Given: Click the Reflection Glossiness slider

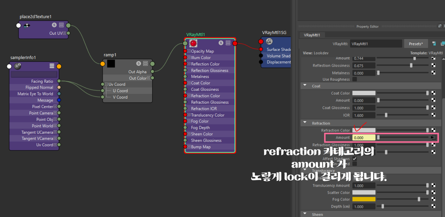Looking at the screenshot, I should 403,66.
